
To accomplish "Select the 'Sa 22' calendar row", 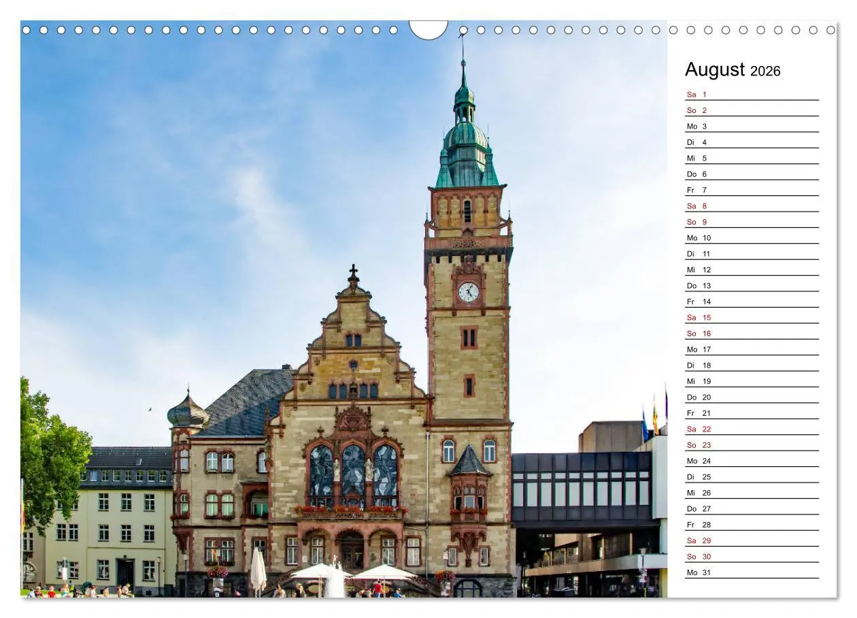I will (752, 429).
